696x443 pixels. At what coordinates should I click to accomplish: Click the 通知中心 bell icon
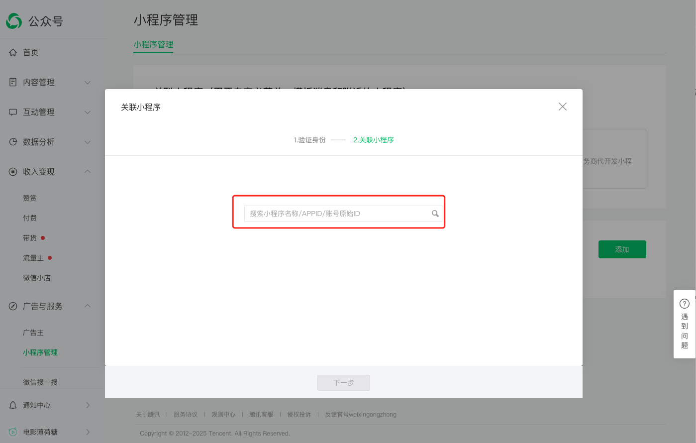[13, 405]
